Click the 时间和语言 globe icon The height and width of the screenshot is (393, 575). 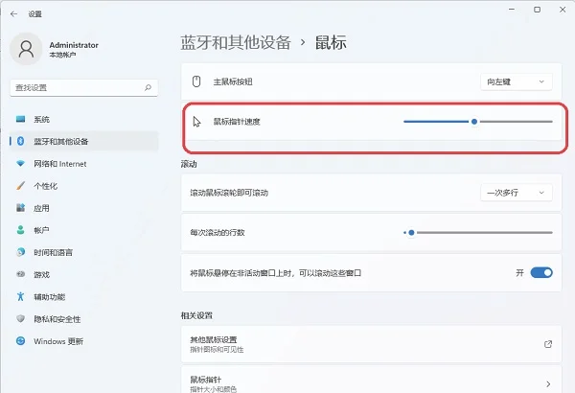point(20,252)
